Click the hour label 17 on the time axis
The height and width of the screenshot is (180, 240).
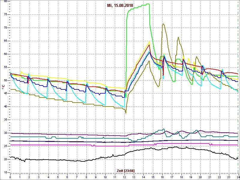(x=172, y=177)
